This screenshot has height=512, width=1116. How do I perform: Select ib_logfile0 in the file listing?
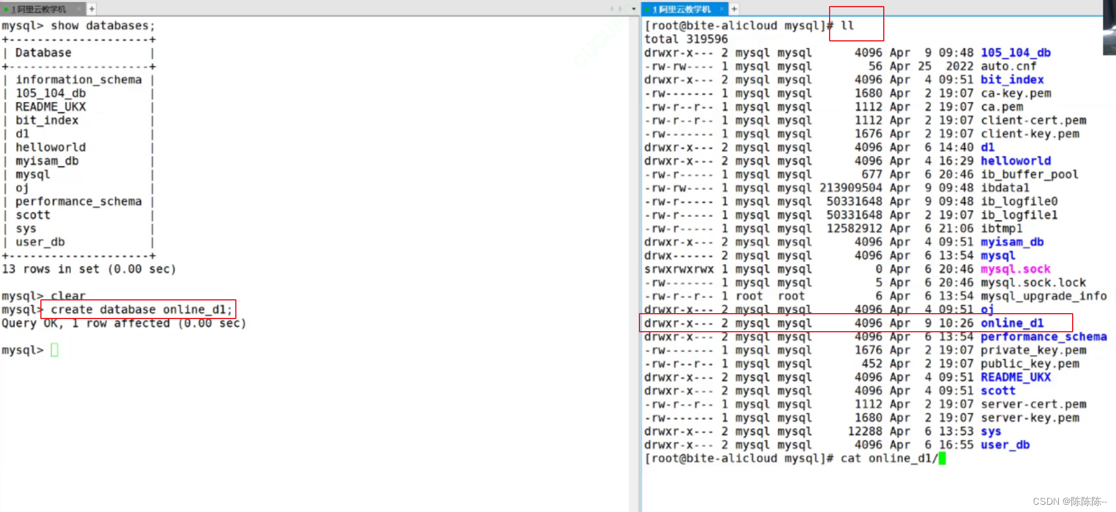(x=1019, y=201)
